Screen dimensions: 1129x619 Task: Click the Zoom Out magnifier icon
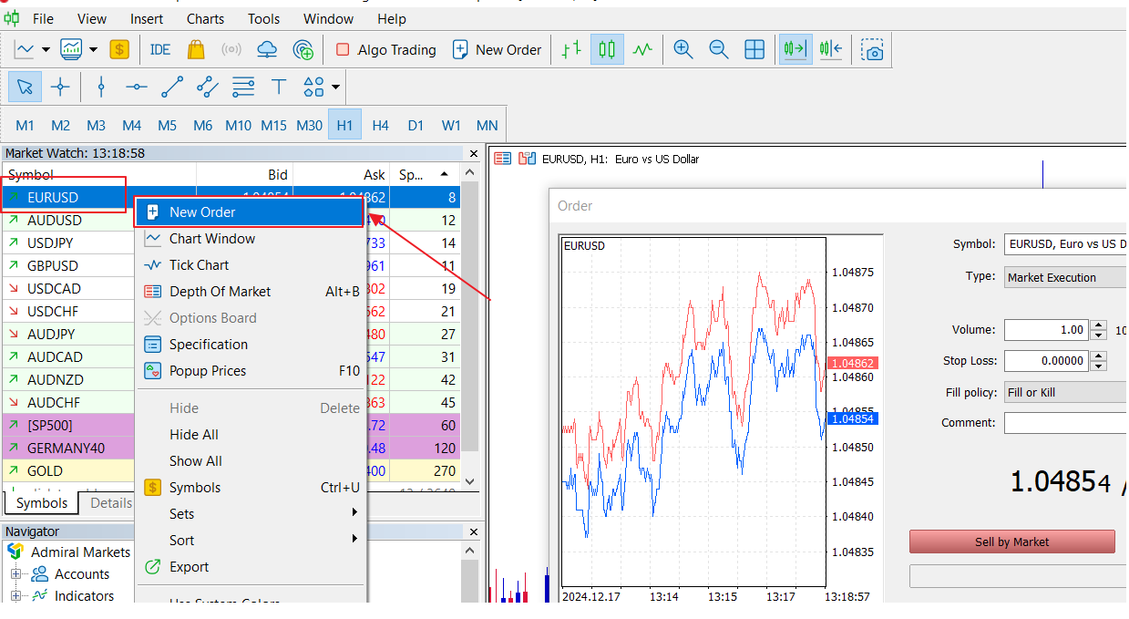tap(719, 50)
